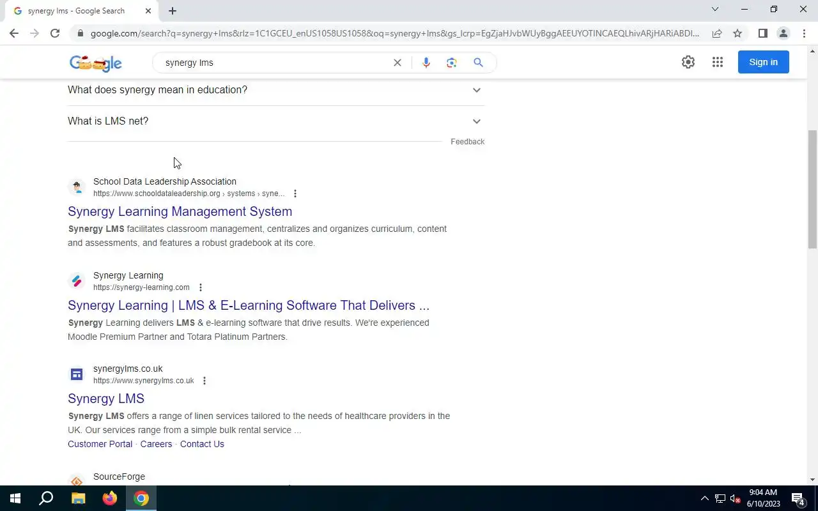Open the Windows Start menu

[15, 498]
